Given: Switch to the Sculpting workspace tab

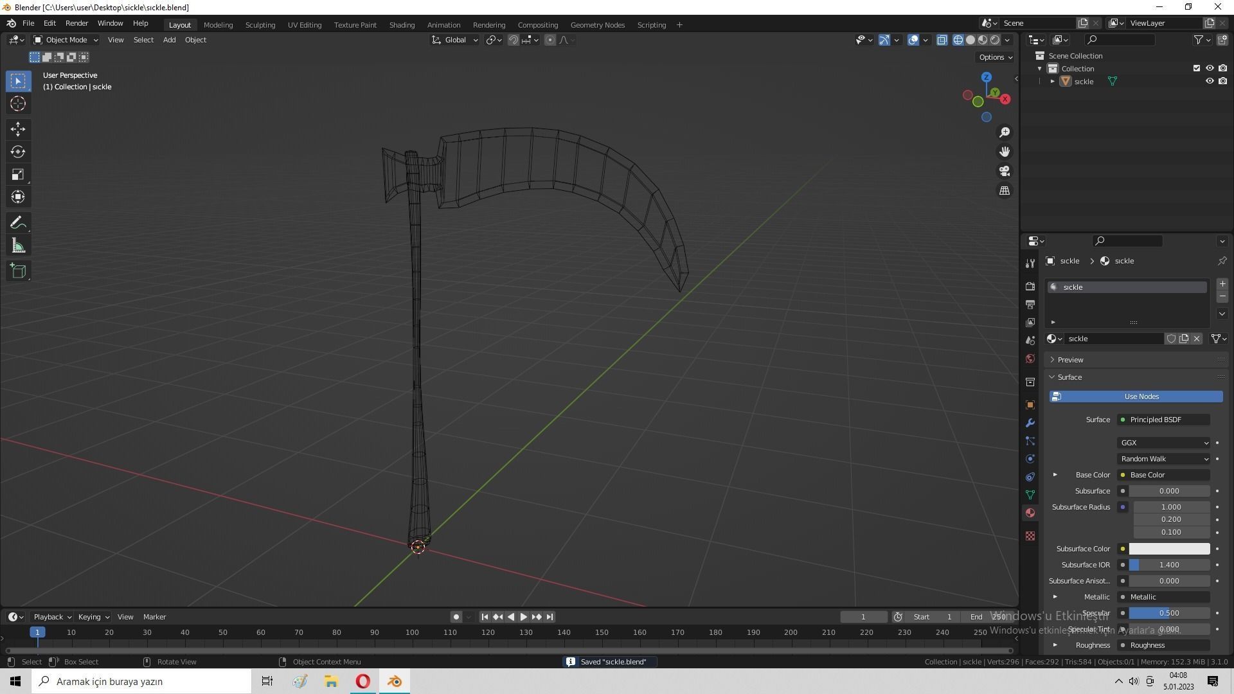Looking at the screenshot, I should 260,25.
